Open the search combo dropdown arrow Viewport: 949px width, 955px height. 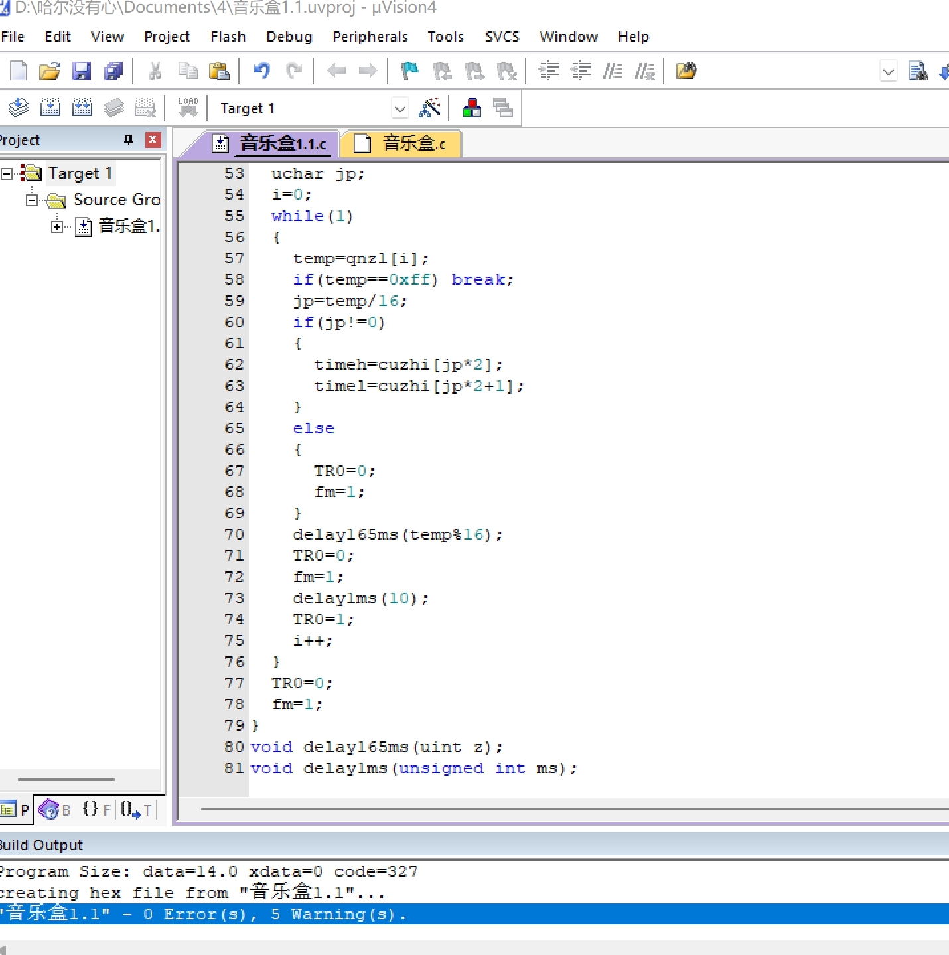click(889, 71)
